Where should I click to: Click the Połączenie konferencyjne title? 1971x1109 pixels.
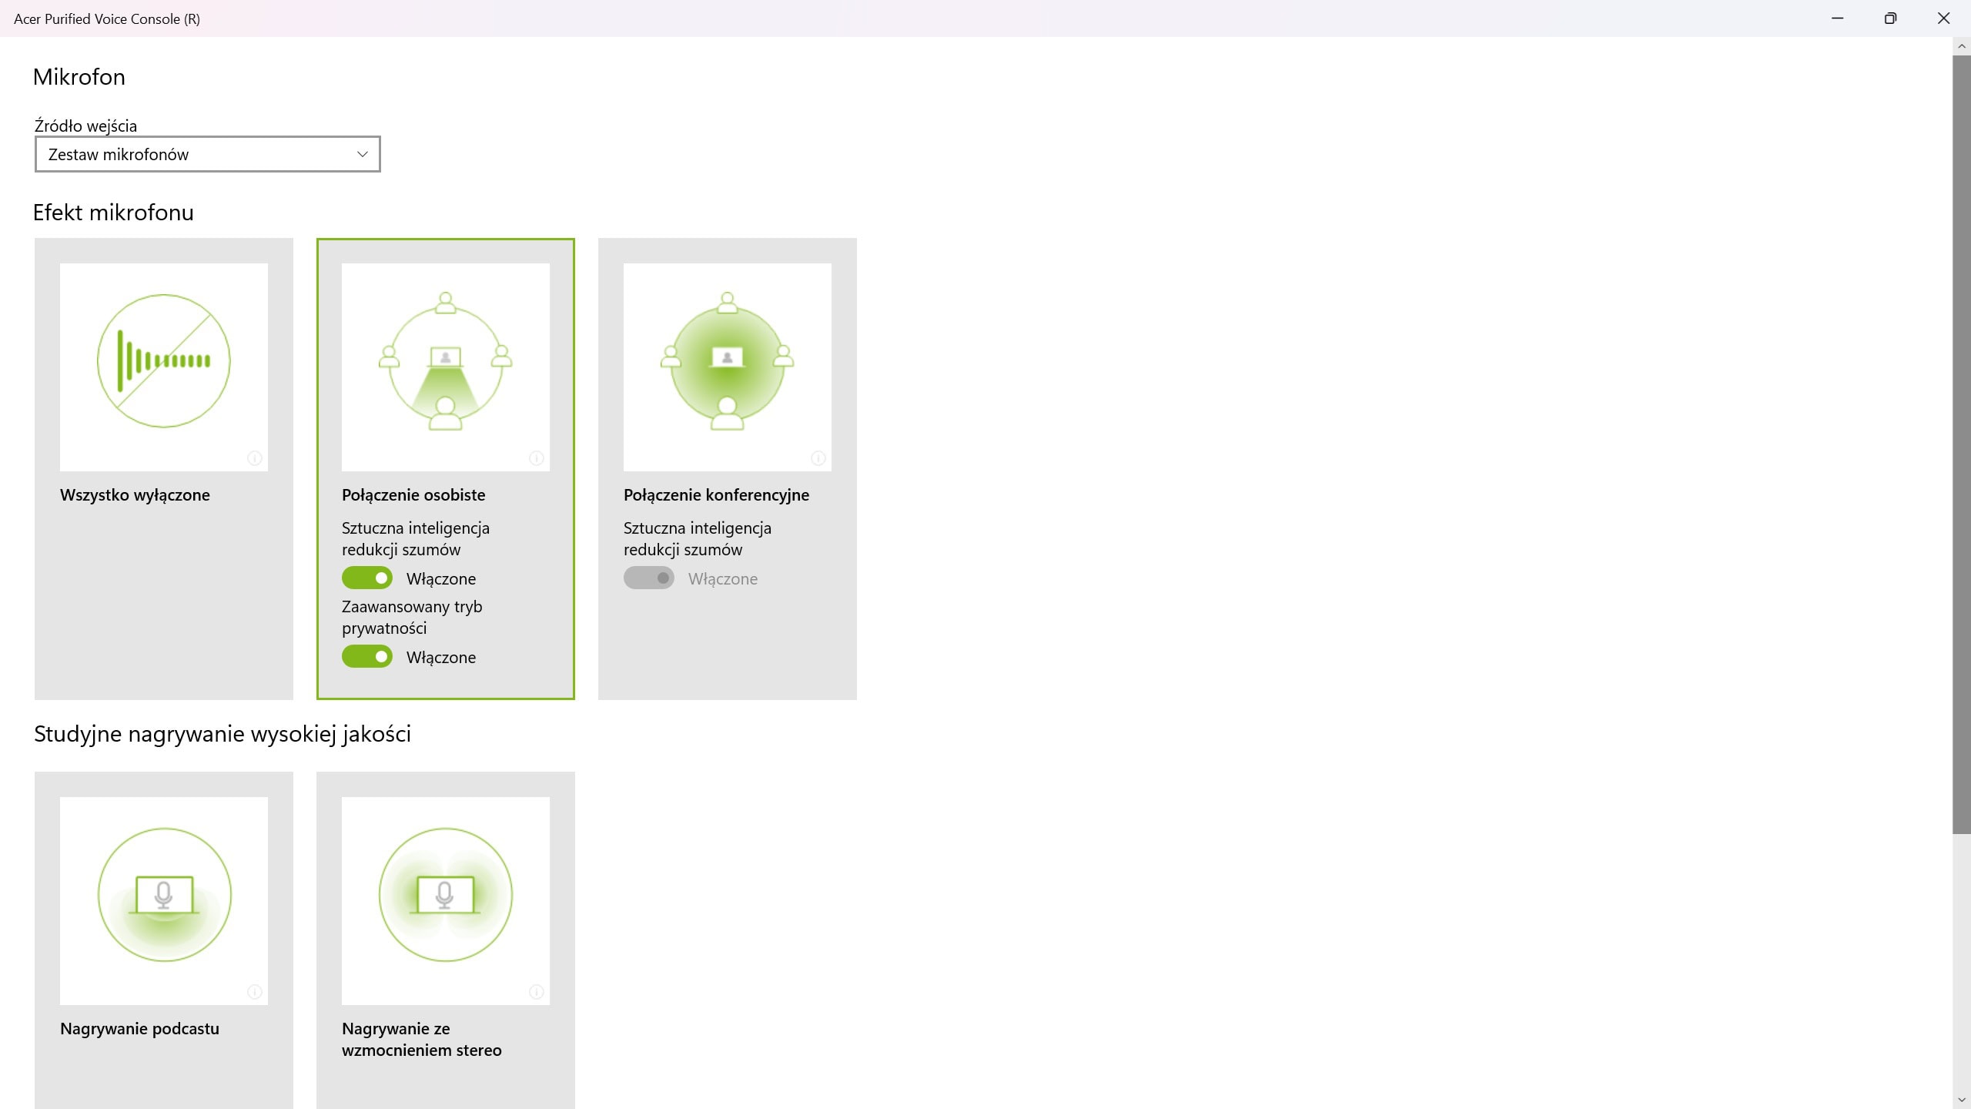pyautogui.click(x=716, y=495)
